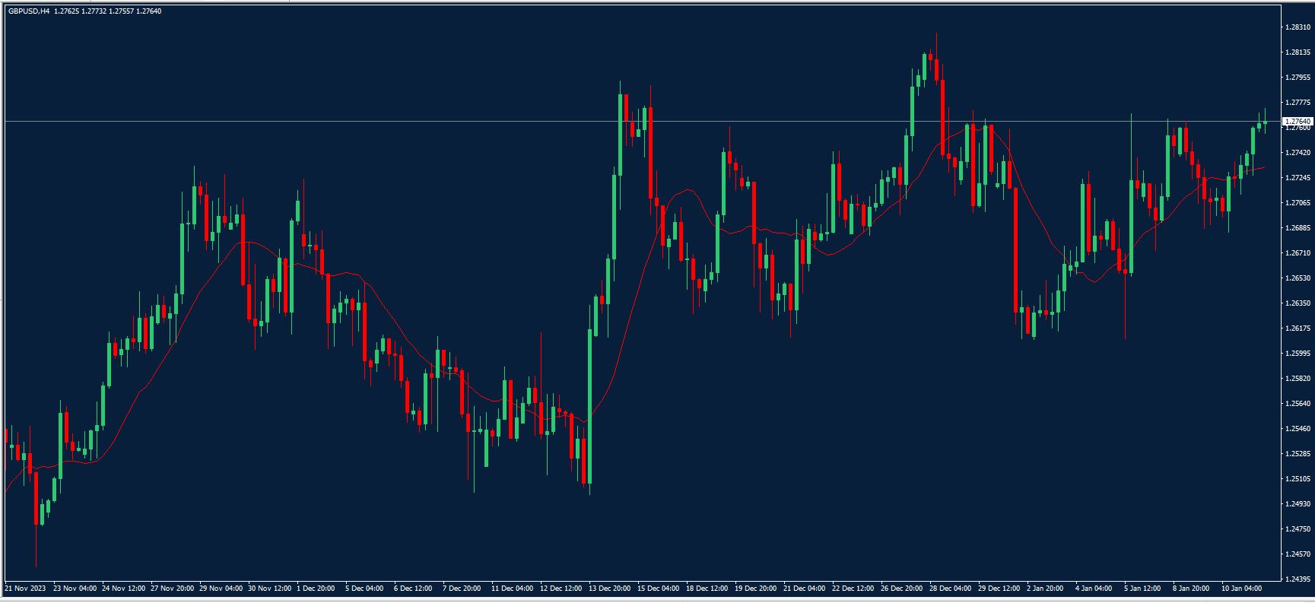Click the 1 Dec 20:00 time label
Viewport: 1315px width, 603px height.
click(317, 589)
